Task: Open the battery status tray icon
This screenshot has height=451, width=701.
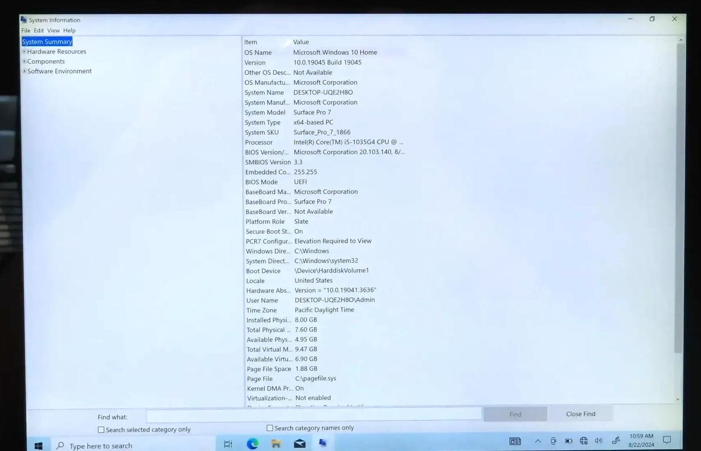Action: tap(569, 441)
